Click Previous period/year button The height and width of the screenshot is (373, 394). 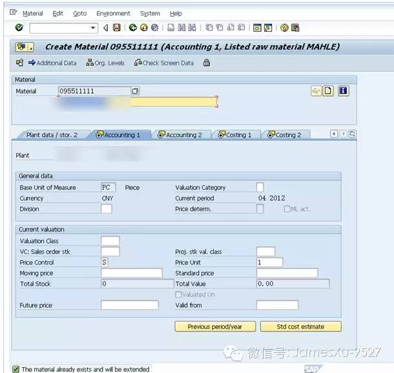pos(215,326)
